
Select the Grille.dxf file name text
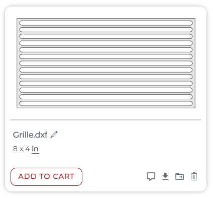click(30, 135)
